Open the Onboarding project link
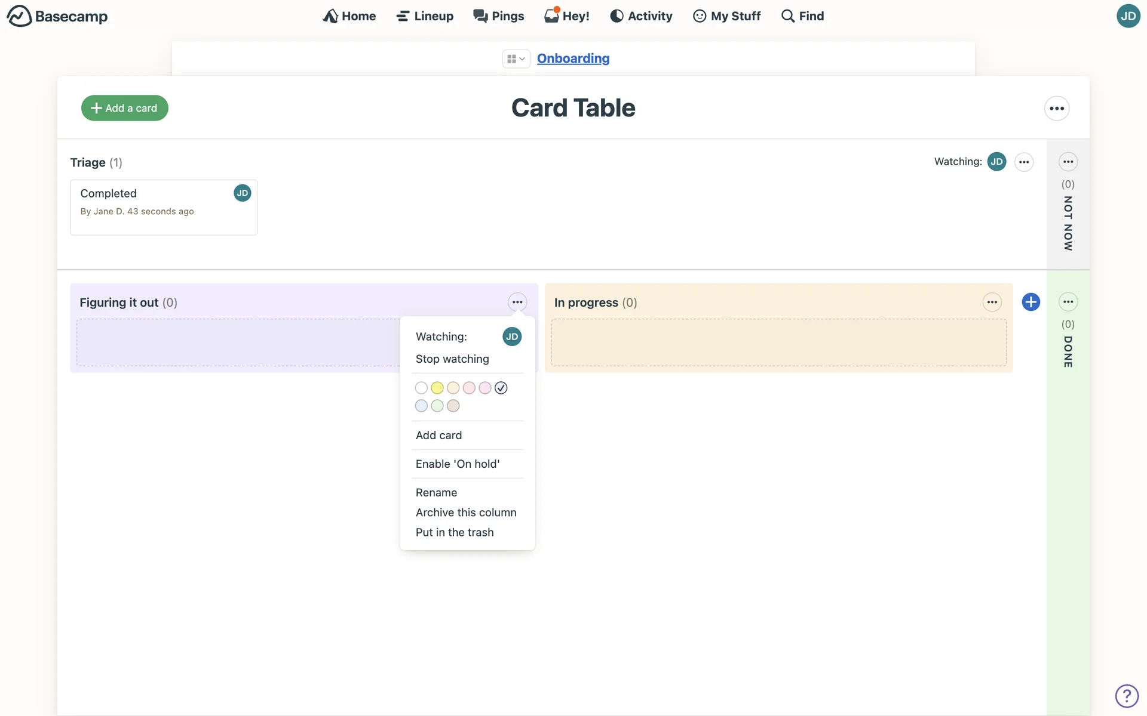This screenshot has height=716, width=1147. coord(573,58)
